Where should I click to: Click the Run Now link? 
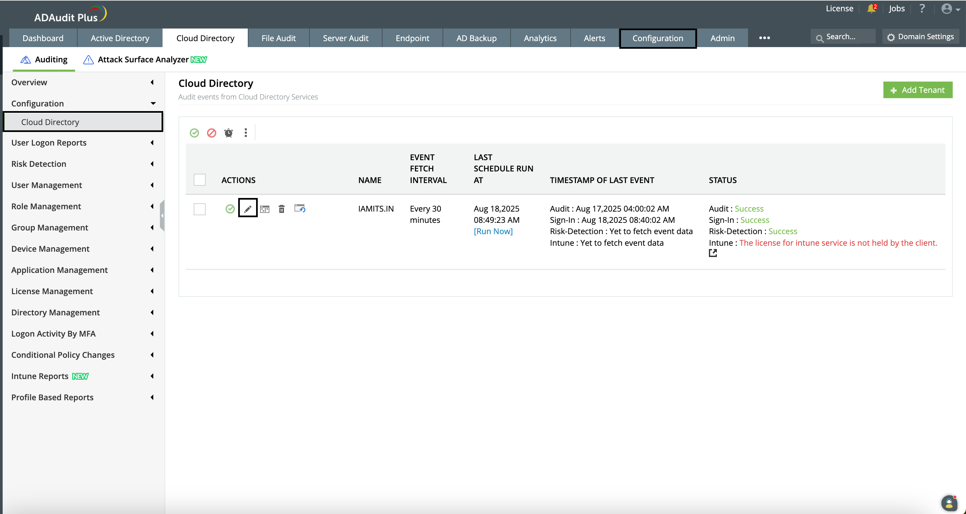pos(493,231)
